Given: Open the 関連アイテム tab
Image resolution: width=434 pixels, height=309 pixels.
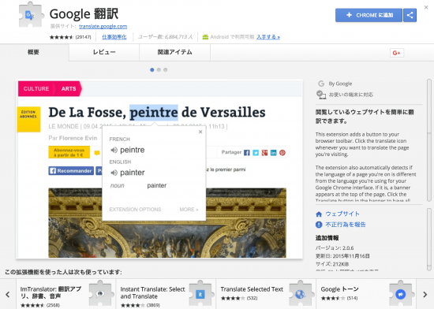Looking at the screenshot, I should pyautogui.click(x=174, y=52).
